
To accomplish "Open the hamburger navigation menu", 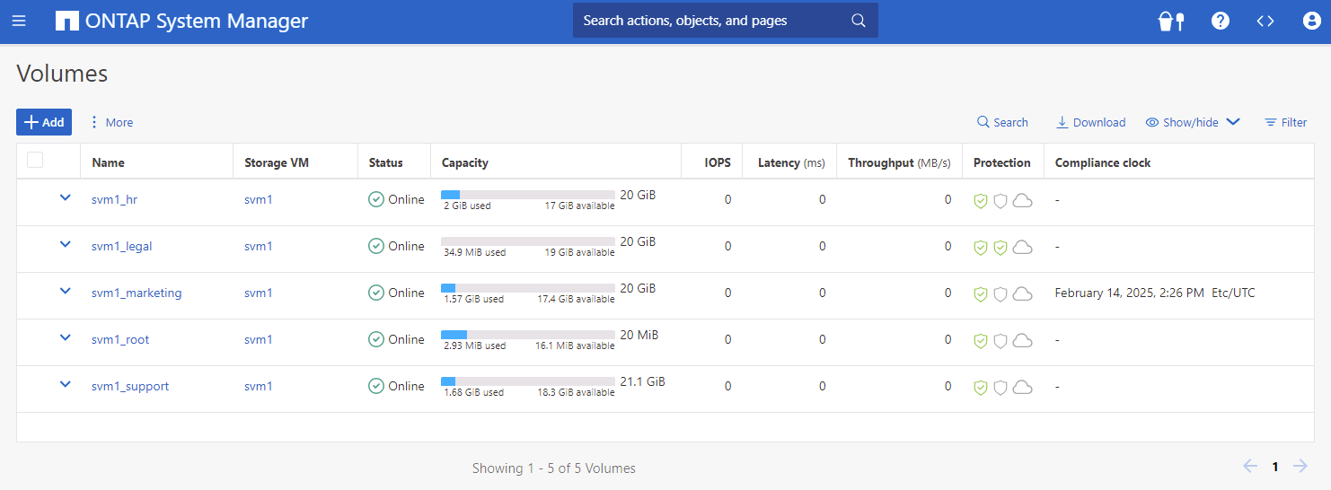I will (19, 21).
